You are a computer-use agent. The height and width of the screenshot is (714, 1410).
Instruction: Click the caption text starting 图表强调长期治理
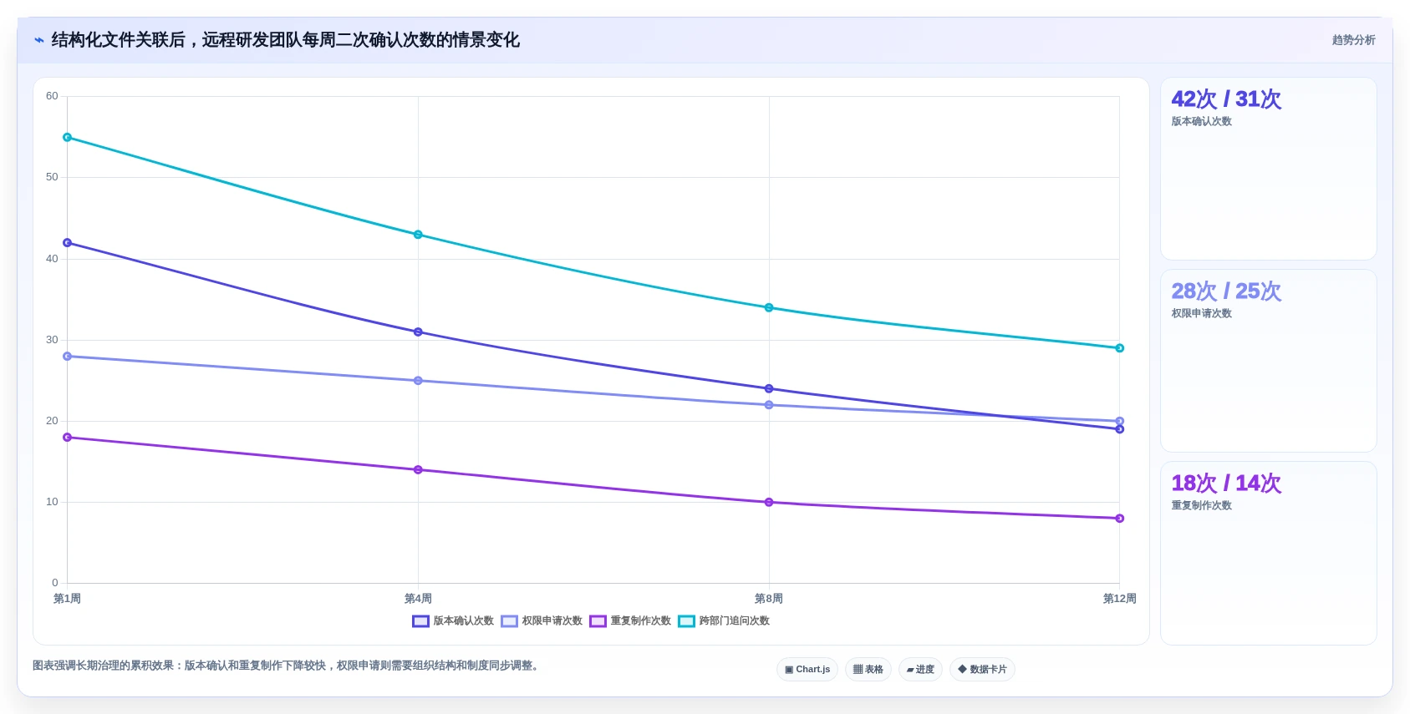288,666
